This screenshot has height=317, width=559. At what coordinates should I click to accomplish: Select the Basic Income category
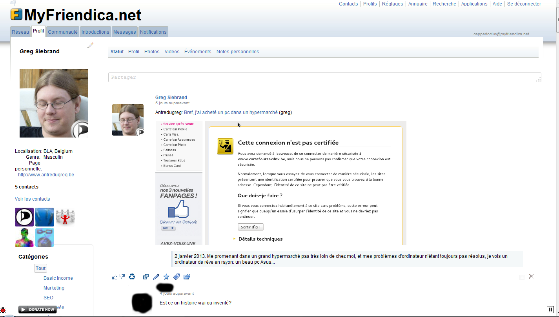(58, 278)
